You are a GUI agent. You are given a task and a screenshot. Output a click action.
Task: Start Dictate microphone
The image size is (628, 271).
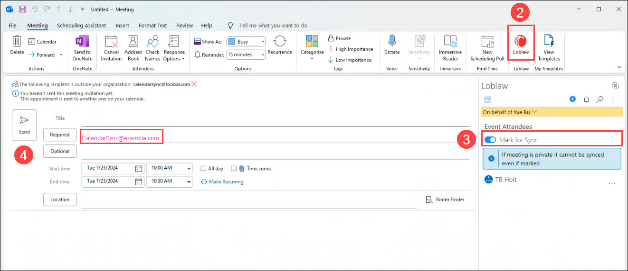tap(392, 45)
